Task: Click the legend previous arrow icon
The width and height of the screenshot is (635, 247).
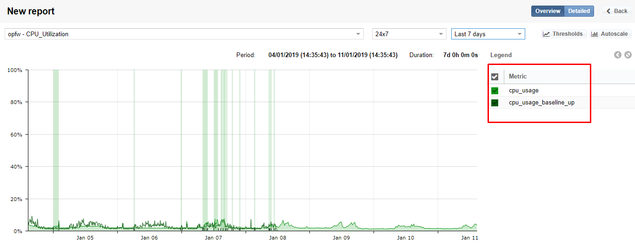Action: pyautogui.click(x=618, y=55)
